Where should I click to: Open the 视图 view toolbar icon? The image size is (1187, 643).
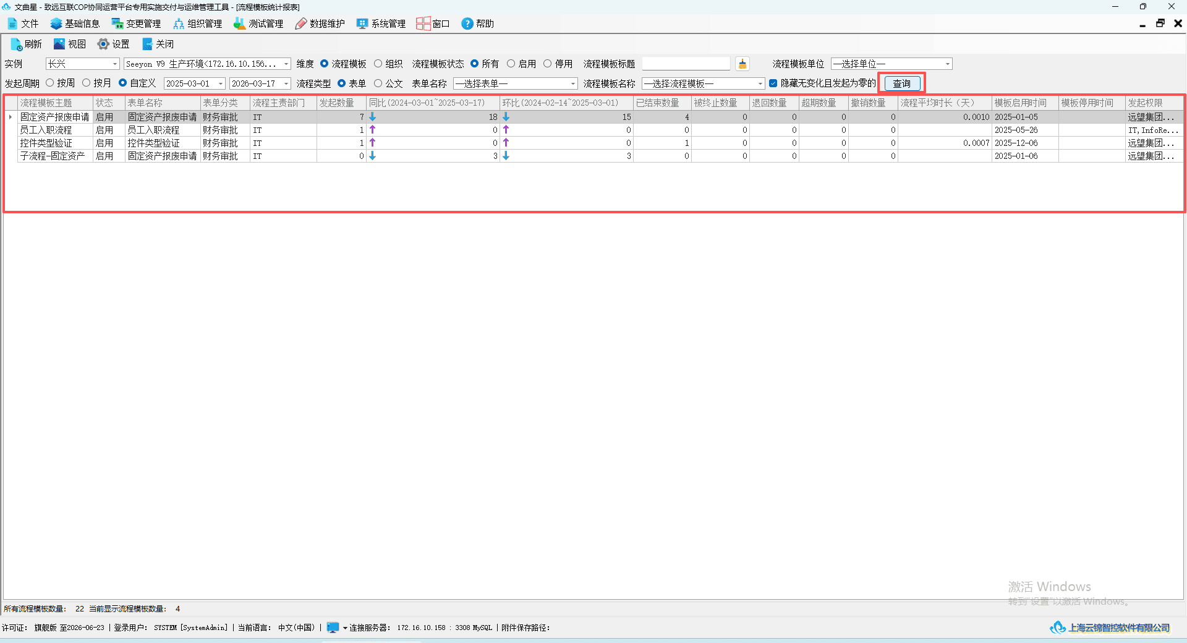59,44
